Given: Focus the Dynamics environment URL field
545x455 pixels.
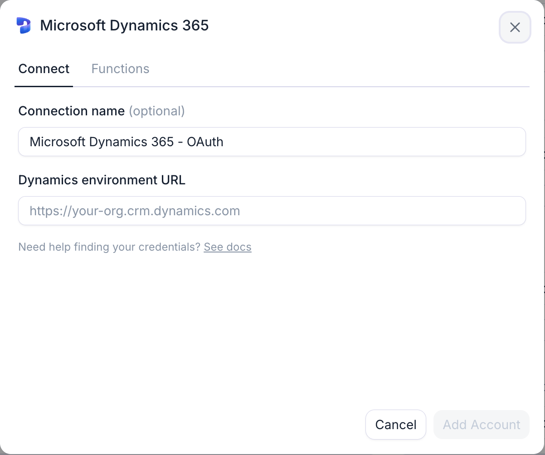Looking at the screenshot, I should [x=272, y=211].
